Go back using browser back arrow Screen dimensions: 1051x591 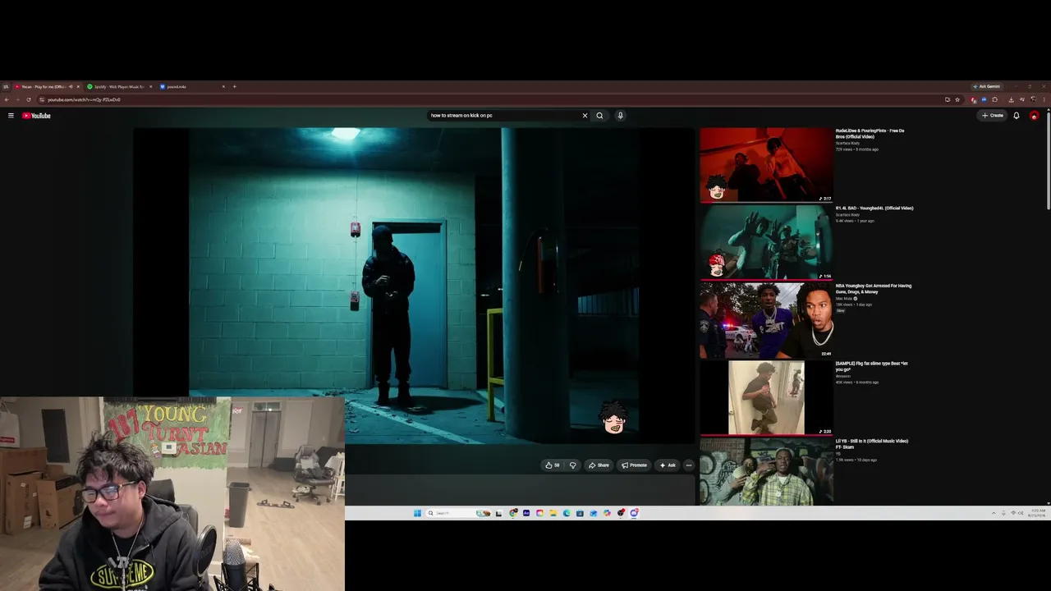(x=7, y=99)
